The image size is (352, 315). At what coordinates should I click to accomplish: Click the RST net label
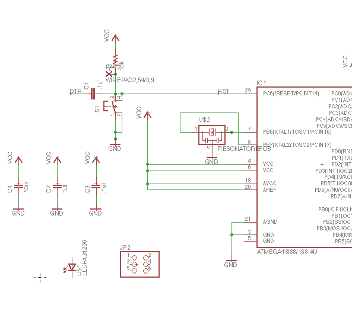tap(223, 91)
